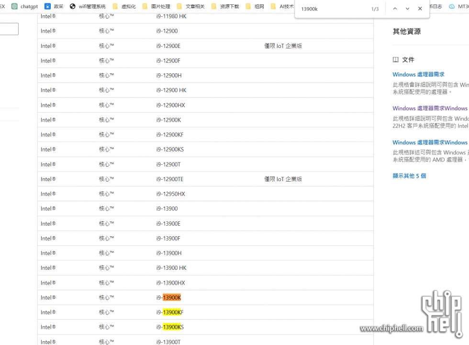Click the empty box at left edge
The image size is (469, 345).
pyautogui.click(x=9, y=29)
